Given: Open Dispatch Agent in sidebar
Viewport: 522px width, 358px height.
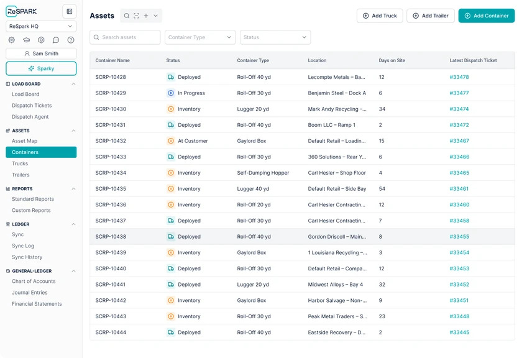Looking at the screenshot, I should tap(30, 117).
